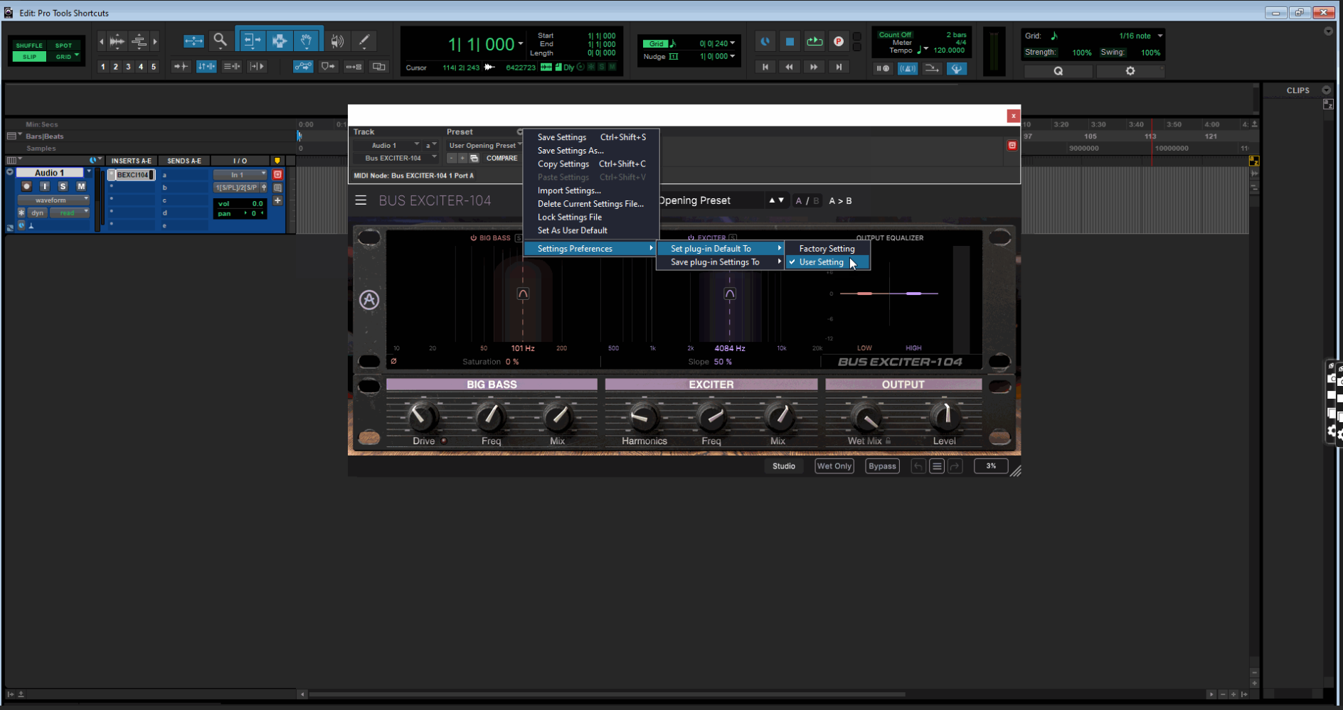Viewport: 1343px width, 710px height.
Task: Click the Output Level knob
Action: [x=945, y=417]
